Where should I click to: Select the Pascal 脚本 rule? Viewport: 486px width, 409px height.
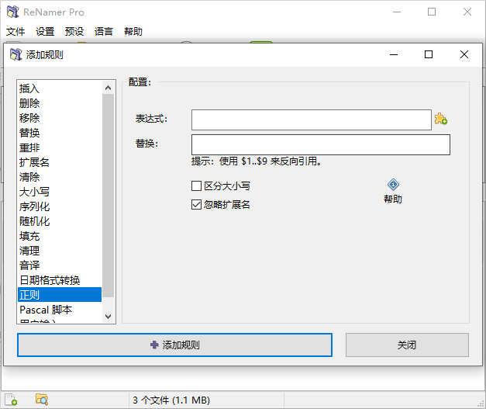click(x=60, y=310)
